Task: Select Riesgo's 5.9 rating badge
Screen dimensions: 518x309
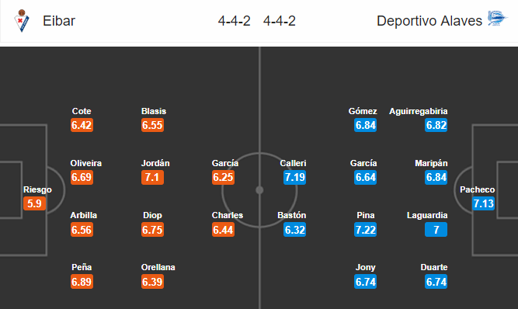Action: point(35,203)
